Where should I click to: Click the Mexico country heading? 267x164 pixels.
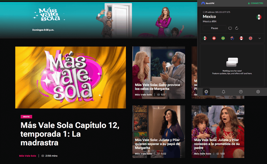click(x=209, y=16)
